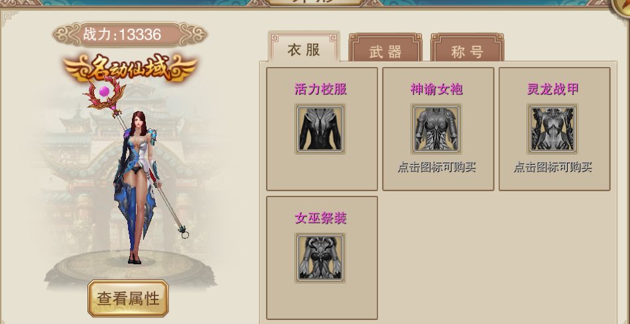The image size is (630, 324).
Task: Click the 神谕女袍 robe icon to purchase
Action: 436,129
